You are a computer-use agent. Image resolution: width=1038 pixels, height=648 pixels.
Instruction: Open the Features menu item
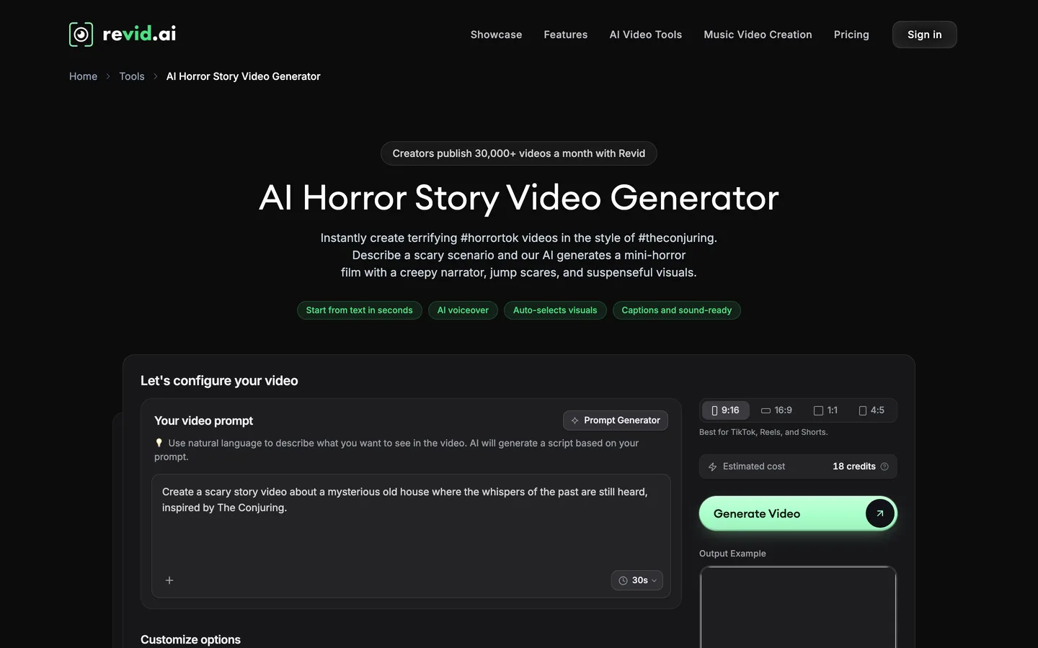(x=566, y=35)
